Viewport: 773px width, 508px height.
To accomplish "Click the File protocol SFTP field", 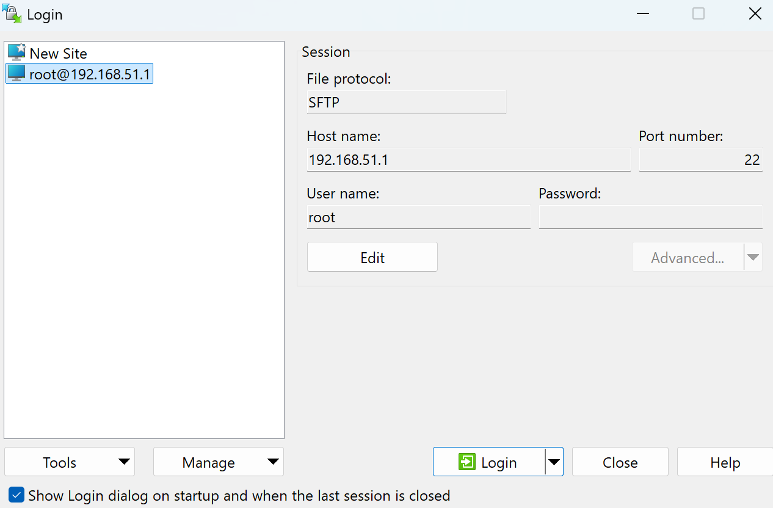I will [x=406, y=103].
